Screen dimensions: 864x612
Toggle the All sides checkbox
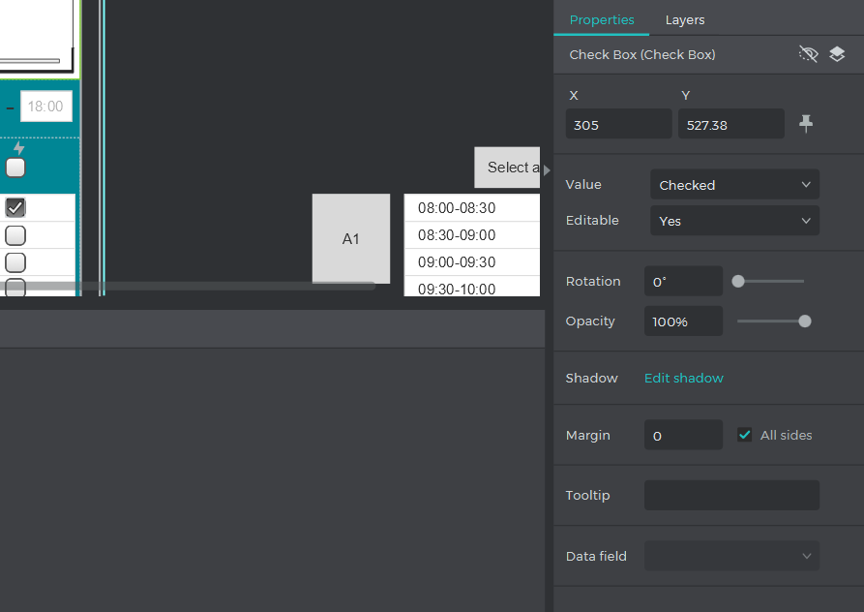click(744, 435)
